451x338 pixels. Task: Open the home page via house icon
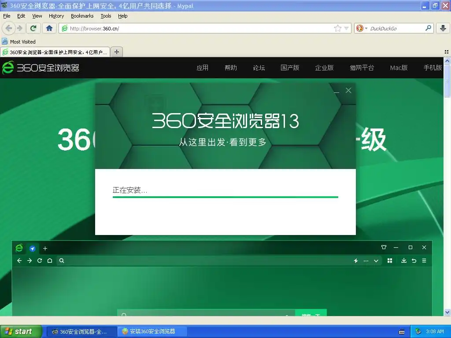pyautogui.click(x=49, y=28)
